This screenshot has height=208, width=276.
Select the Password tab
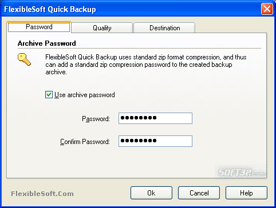(x=39, y=27)
